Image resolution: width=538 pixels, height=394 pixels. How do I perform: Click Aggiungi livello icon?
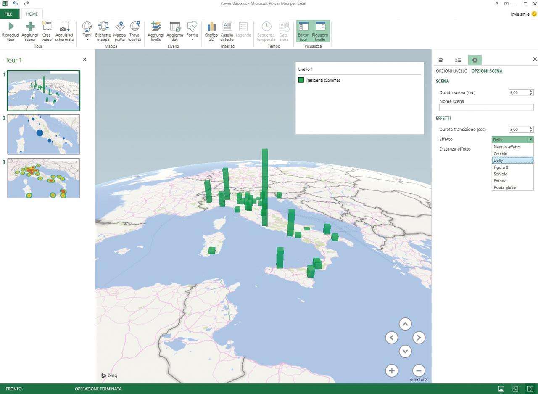click(x=156, y=27)
